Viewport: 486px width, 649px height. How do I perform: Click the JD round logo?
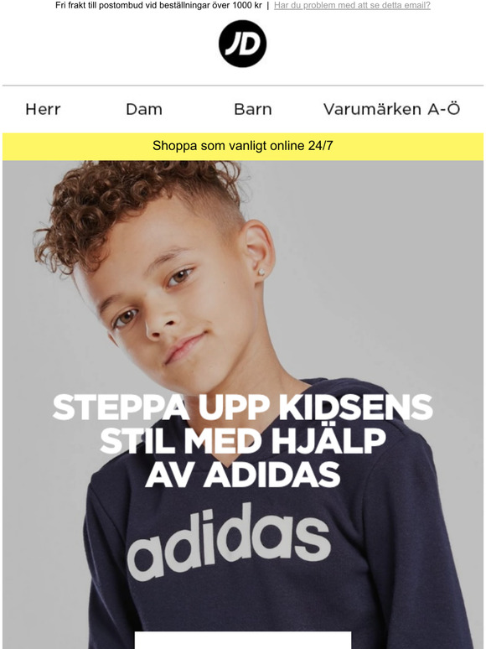(242, 44)
